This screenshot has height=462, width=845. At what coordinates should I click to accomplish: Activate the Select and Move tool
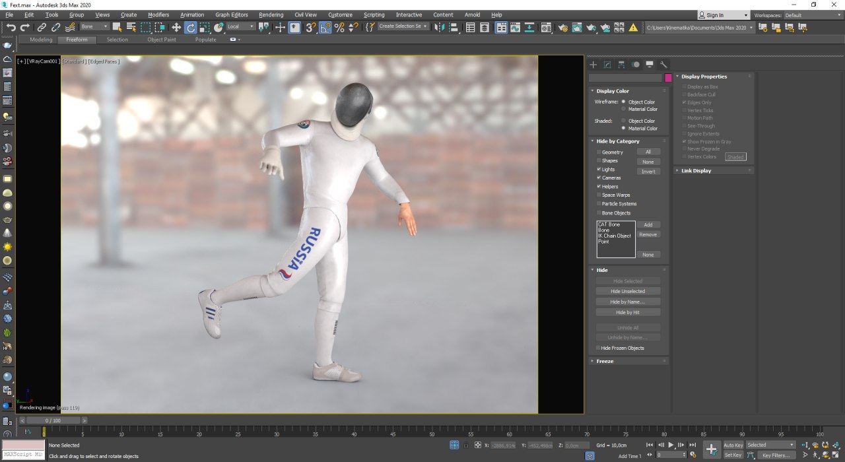click(x=176, y=27)
